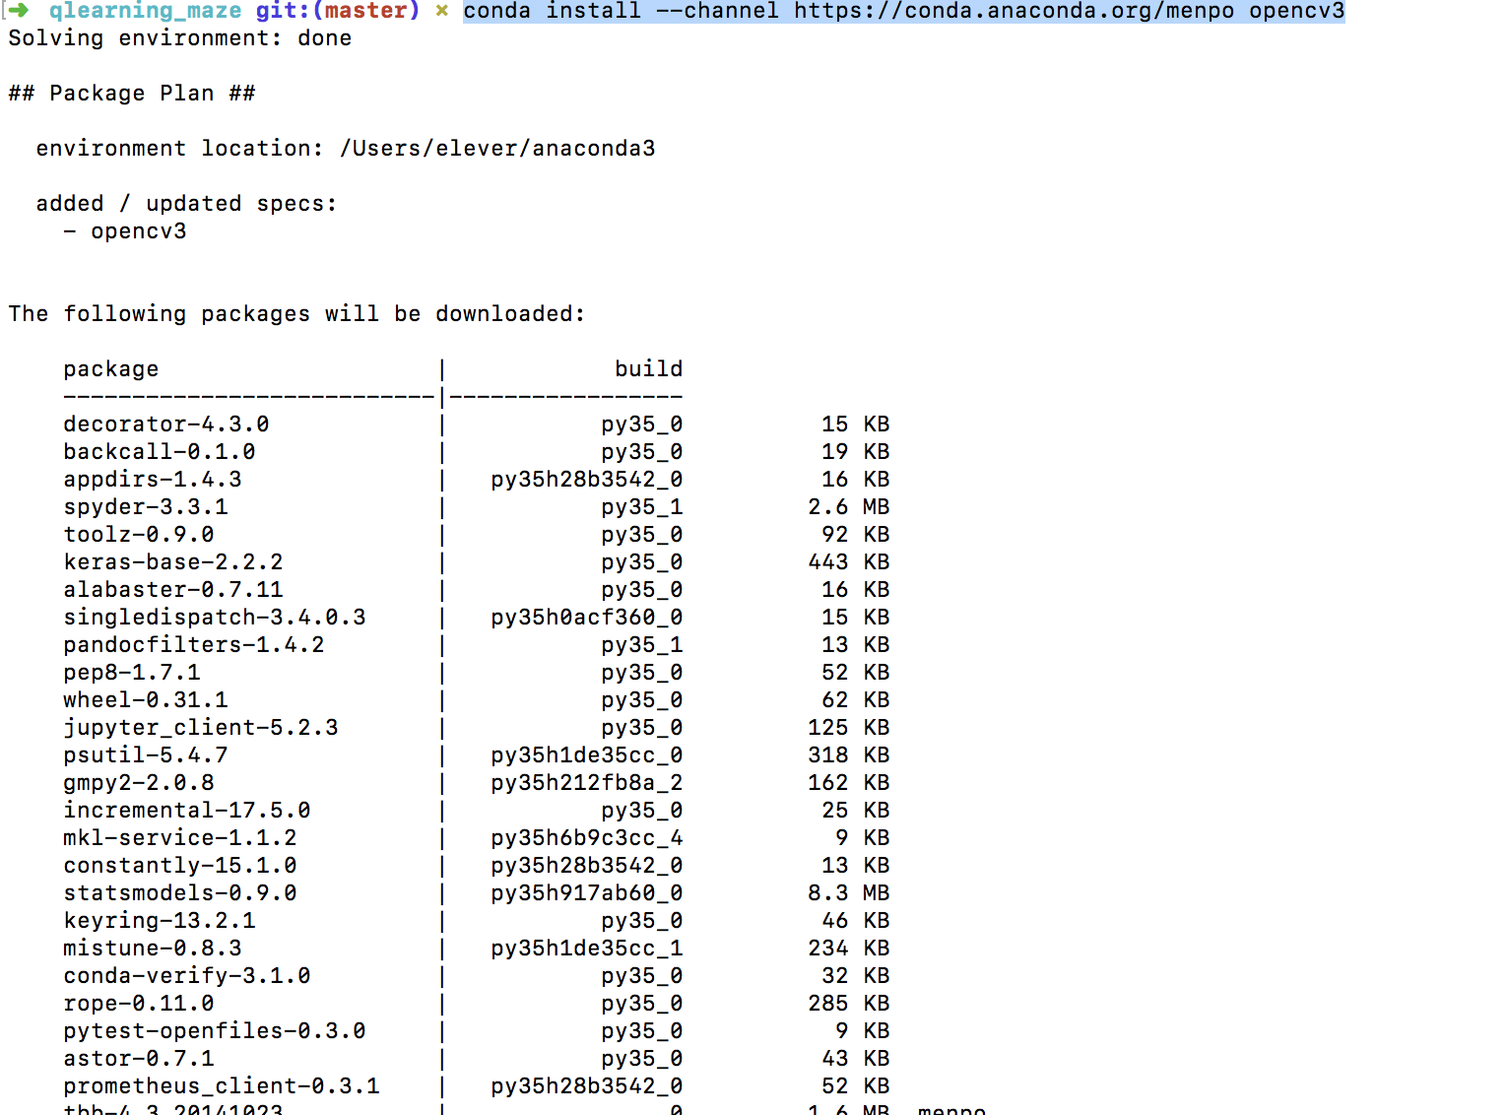Click build 'py35h1de35cc_1' for mistune
Viewport: 1507px width, 1115px height.
pyautogui.click(x=587, y=949)
